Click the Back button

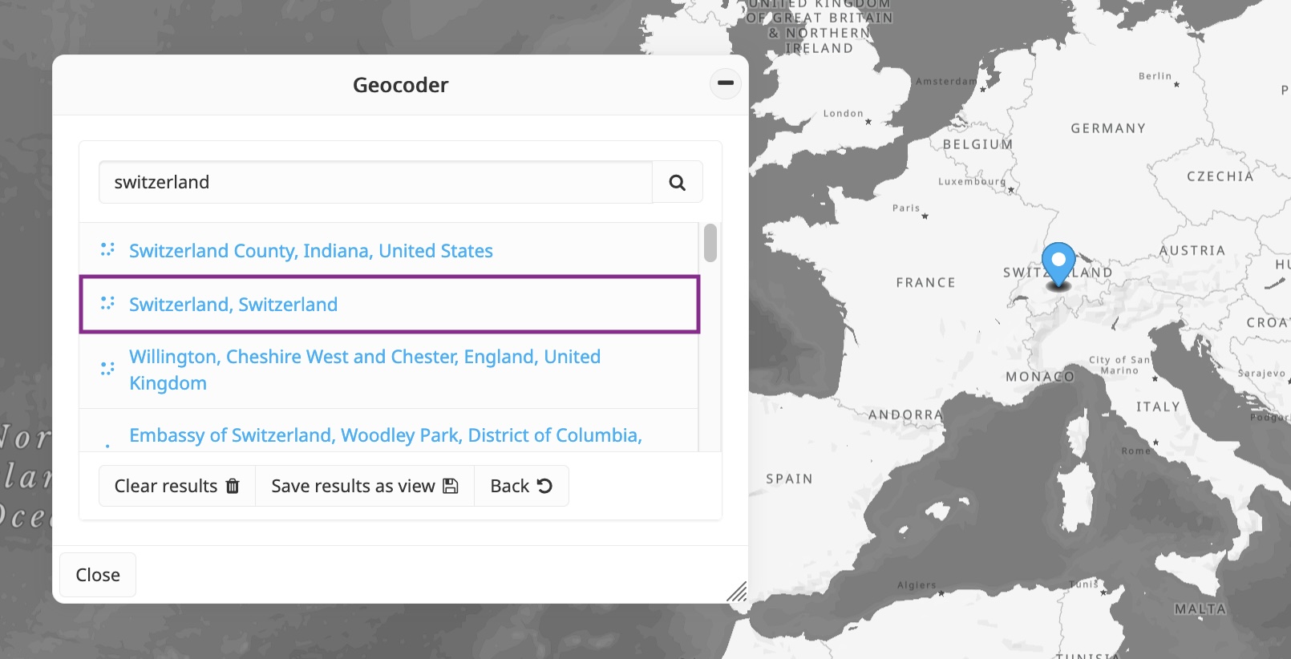tap(521, 486)
